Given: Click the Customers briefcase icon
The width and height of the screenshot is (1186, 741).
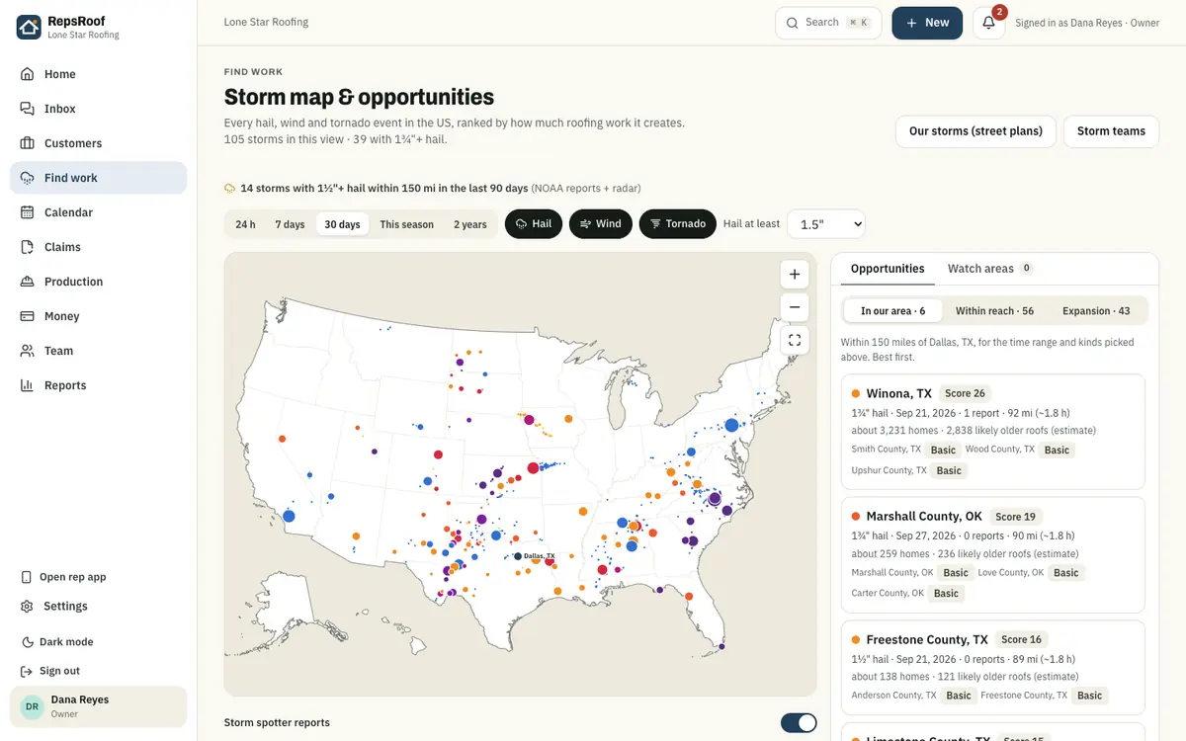Looking at the screenshot, I should click(28, 143).
